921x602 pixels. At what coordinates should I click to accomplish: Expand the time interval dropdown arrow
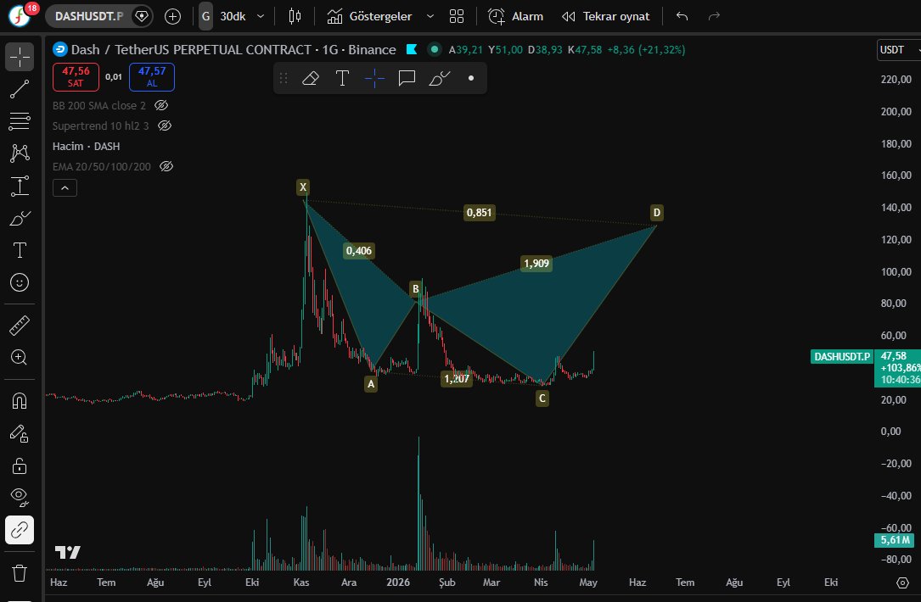pos(261,16)
